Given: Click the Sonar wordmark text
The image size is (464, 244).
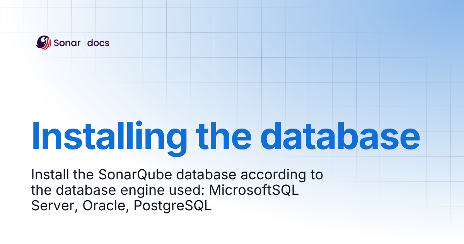Looking at the screenshot, I should point(67,43).
